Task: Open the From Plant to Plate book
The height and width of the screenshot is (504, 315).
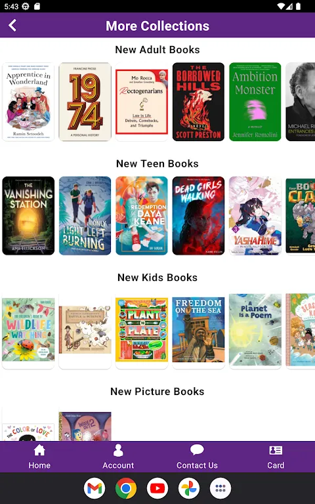Action: click(142, 330)
